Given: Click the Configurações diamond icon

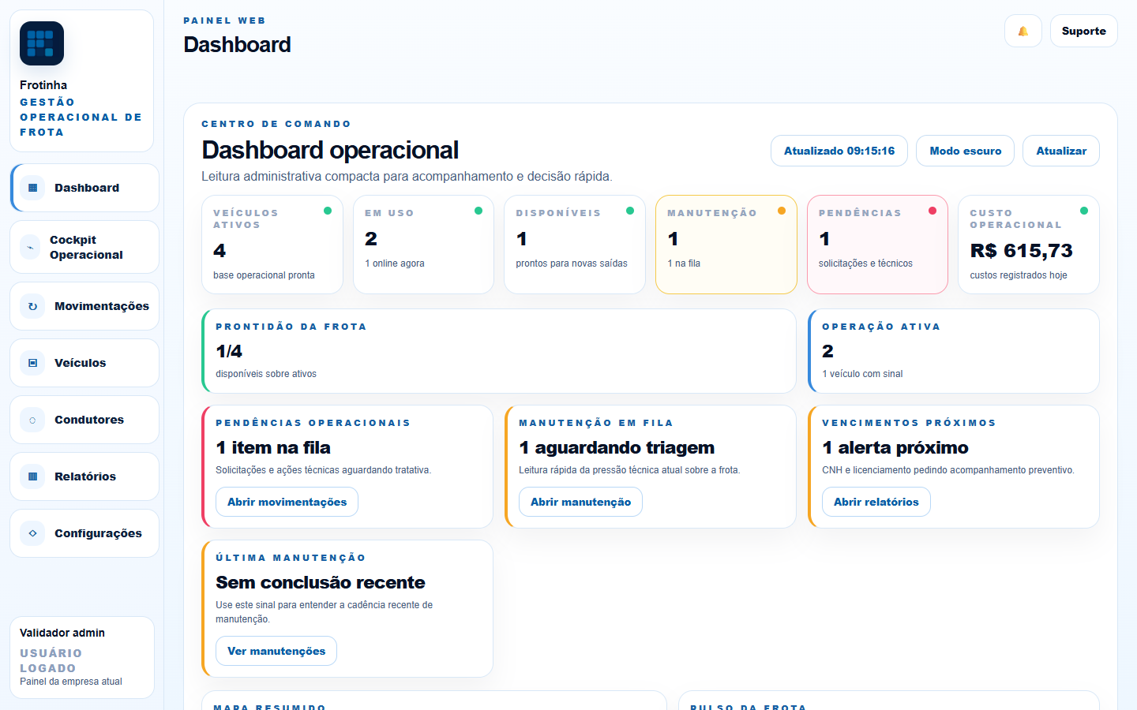Looking at the screenshot, I should 32,533.
